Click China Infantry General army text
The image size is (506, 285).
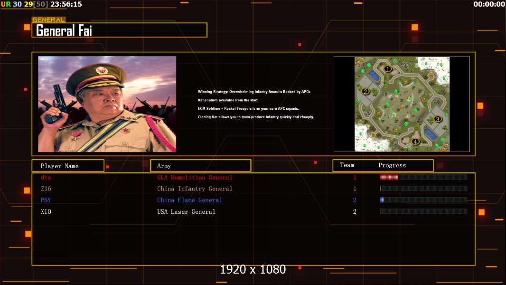tap(195, 189)
